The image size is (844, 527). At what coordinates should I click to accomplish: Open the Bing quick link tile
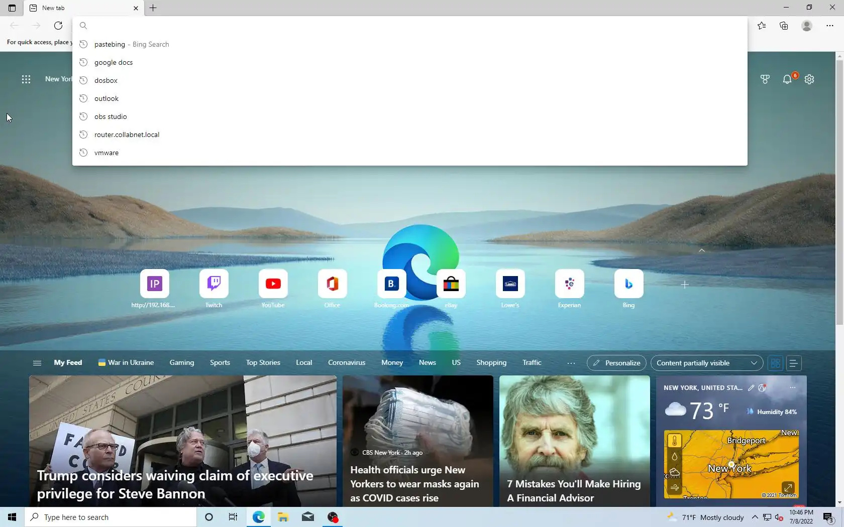(629, 284)
